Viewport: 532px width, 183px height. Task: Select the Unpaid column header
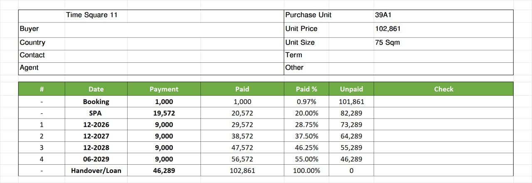tap(351, 89)
